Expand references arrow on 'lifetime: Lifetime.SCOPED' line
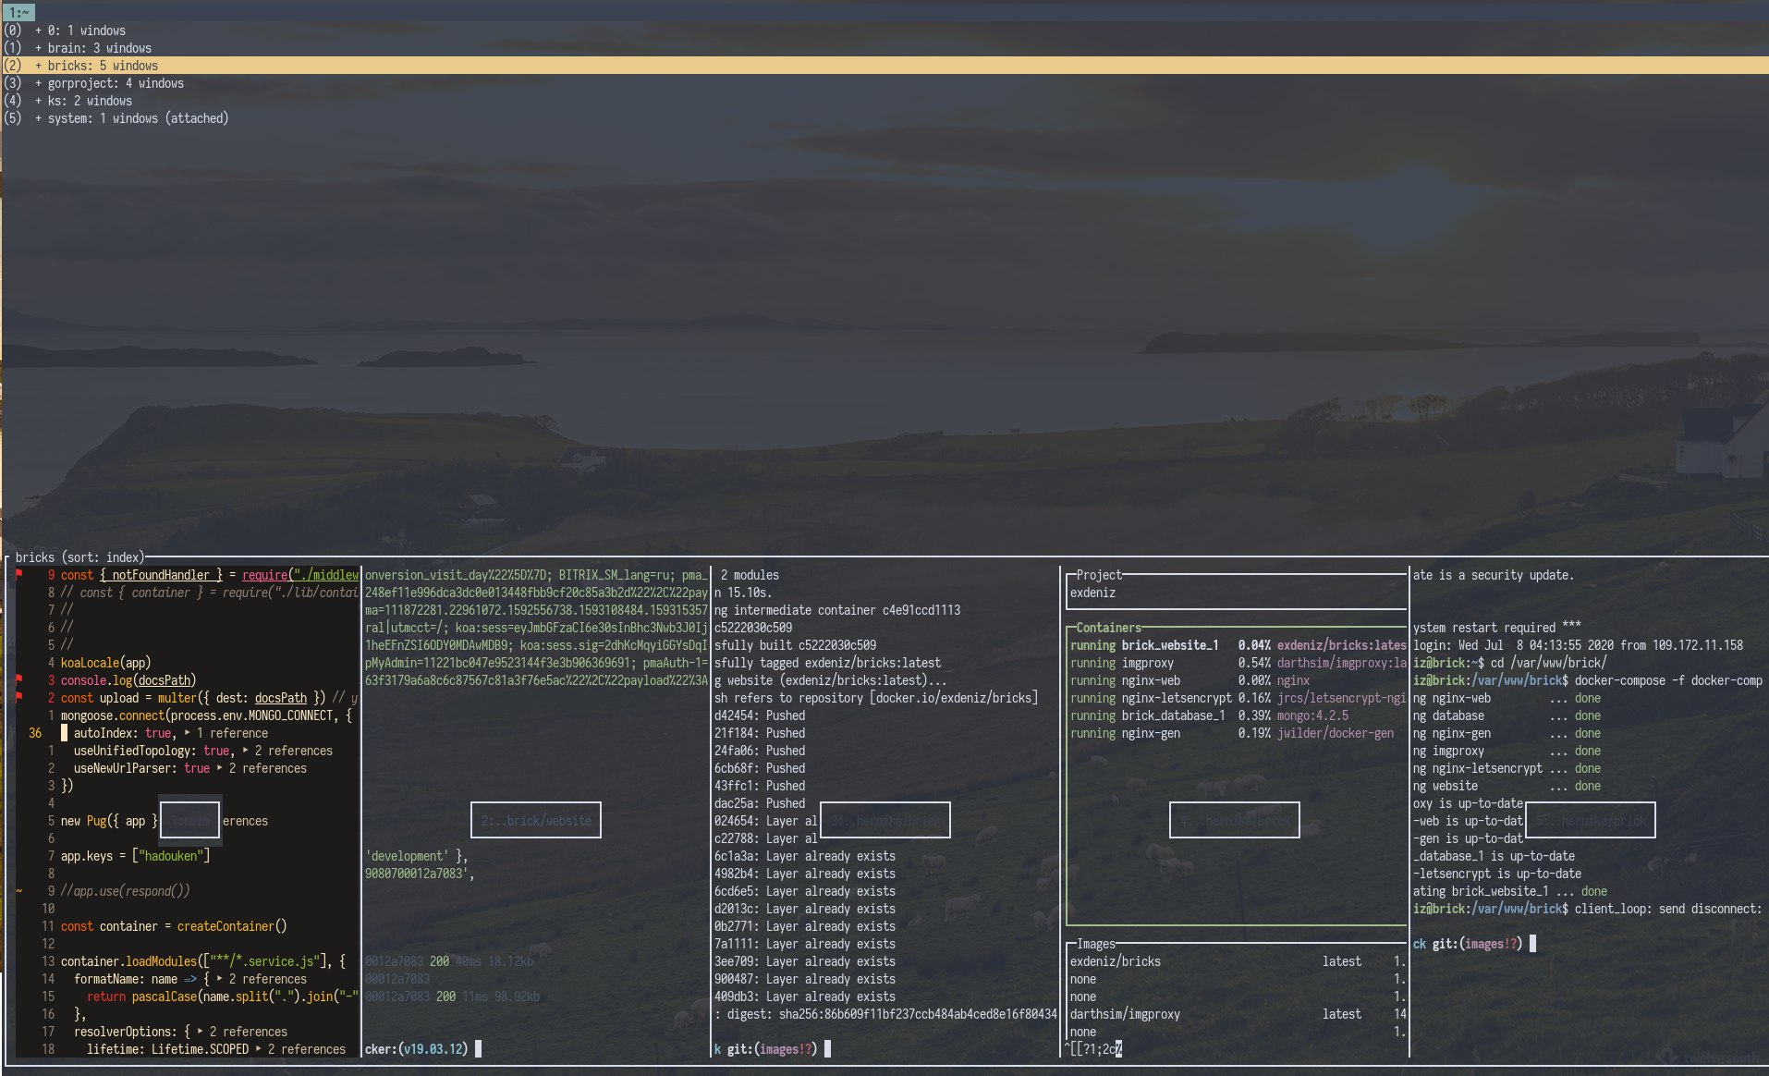Image resolution: width=1769 pixels, height=1076 pixels. pyautogui.click(x=259, y=1049)
